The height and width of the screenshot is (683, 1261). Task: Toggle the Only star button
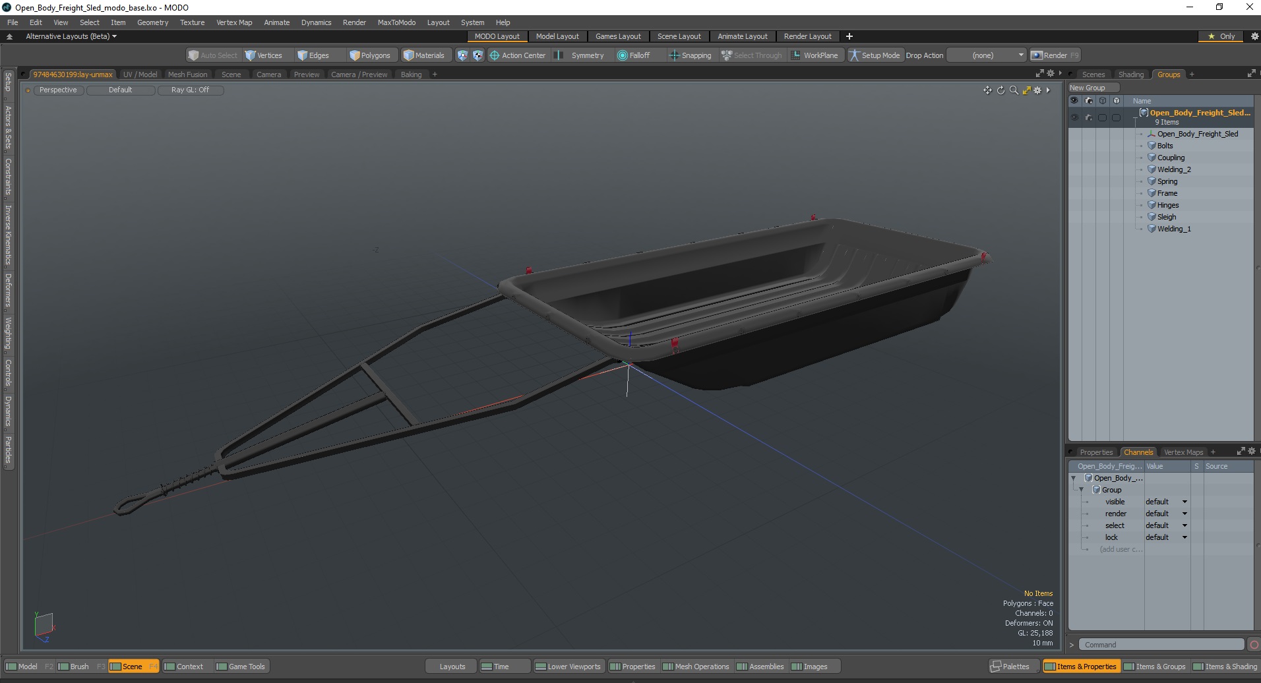click(1221, 36)
